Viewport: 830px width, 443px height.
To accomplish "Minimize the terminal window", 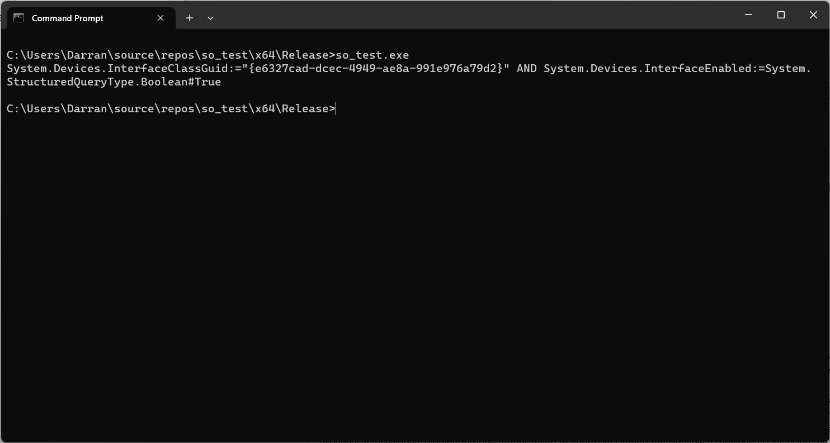I will 748,15.
